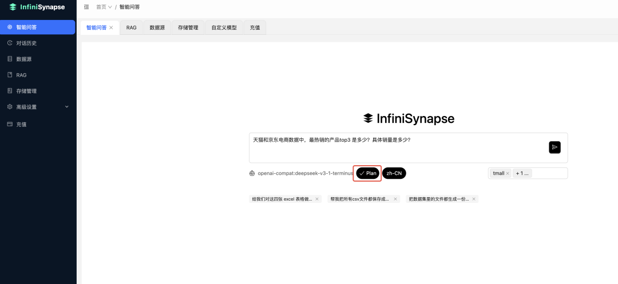Open the data source selector field
The height and width of the screenshot is (284, 618).
(528, 173)
